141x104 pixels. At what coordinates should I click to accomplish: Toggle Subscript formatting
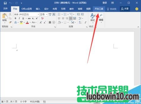coord(33,19)
